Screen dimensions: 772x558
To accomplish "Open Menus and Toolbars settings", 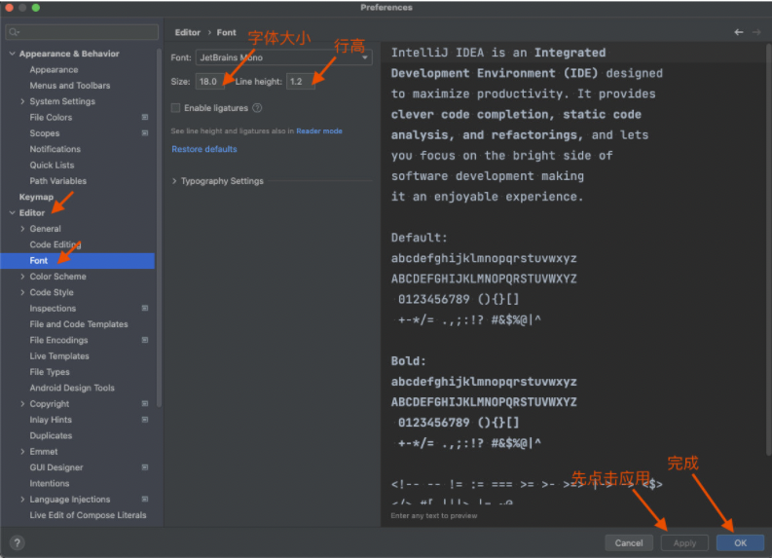I will pyautogui.click(x=70, y=86).
